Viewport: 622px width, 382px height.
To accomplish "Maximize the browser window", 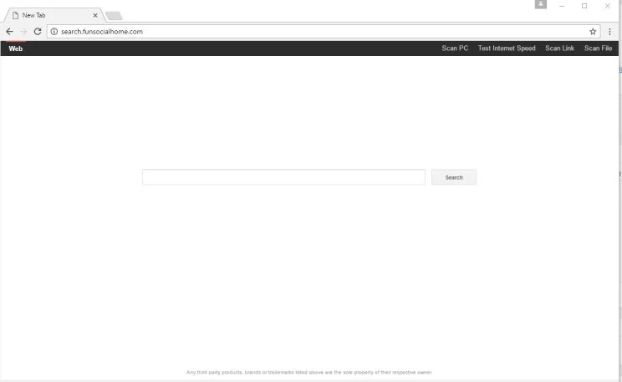I will click(584, 6).
